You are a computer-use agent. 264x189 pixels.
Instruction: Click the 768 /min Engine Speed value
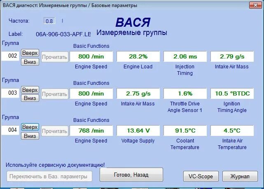pos(91,131)
